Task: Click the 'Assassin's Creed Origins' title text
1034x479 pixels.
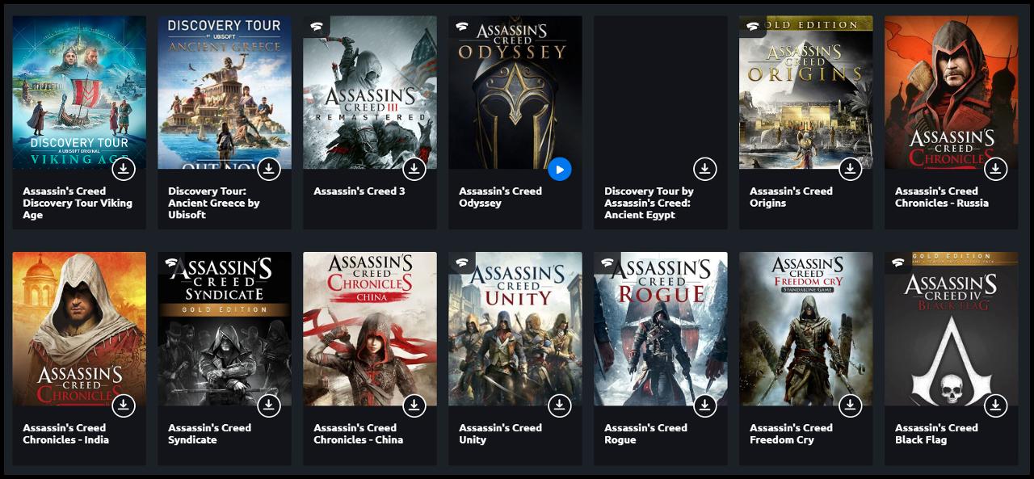Action: (x=791, y=197)
